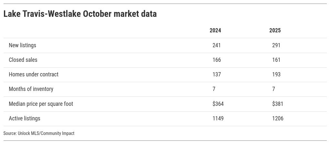Select the 2025 Closed sales value 161

click(x=276, y=60)
